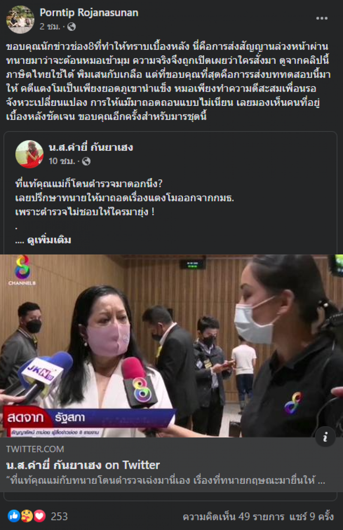Open the 10 ชม. shared post timestamp

tap(62, 162)
